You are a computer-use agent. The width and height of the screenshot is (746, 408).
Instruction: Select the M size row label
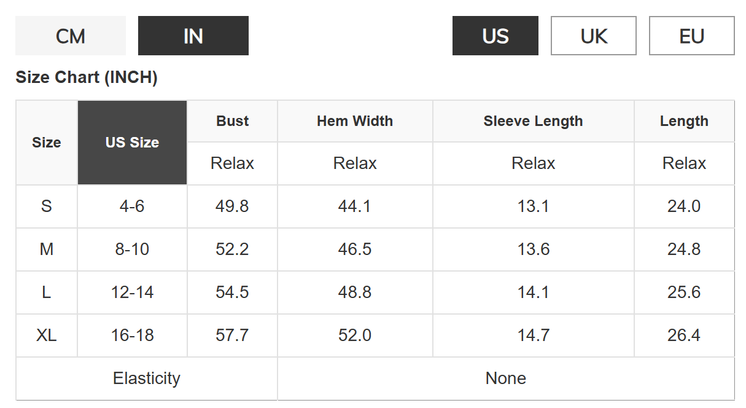click(x=47, y=249)
